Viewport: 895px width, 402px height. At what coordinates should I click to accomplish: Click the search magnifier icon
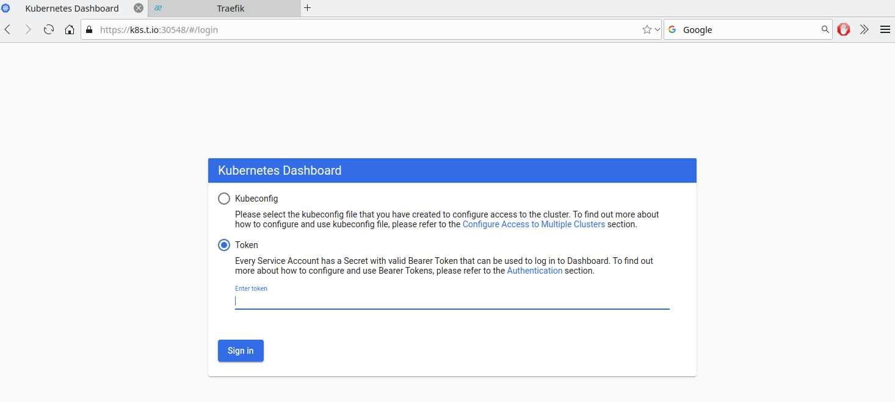(x=825, y=29)
